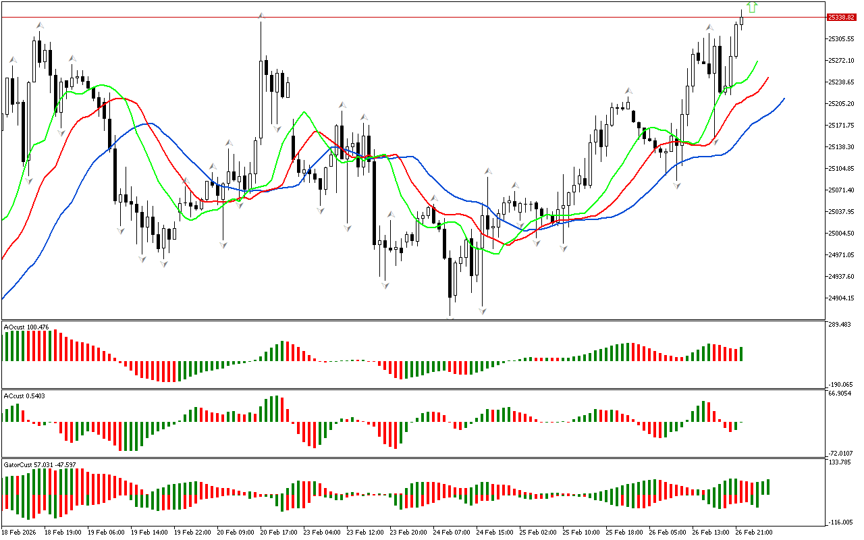Select the up fractal above 20 Feb spike
Image resolution: width=864 pixels, height=540 pixels.
261,15
